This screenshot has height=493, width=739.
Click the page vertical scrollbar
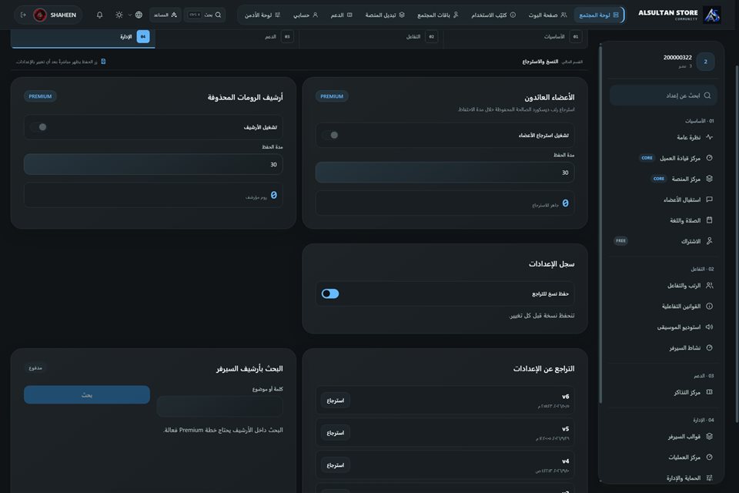coord(737,244)
